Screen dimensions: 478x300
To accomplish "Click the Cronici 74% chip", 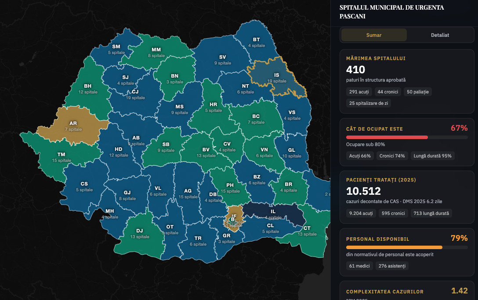I will [392, 156].
